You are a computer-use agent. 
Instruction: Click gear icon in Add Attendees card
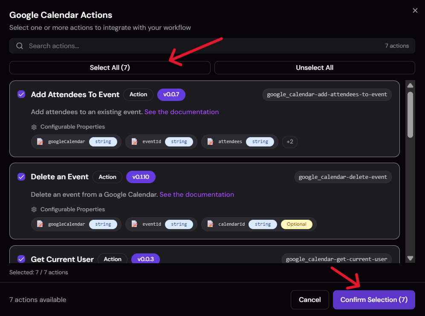coord(34,127)
